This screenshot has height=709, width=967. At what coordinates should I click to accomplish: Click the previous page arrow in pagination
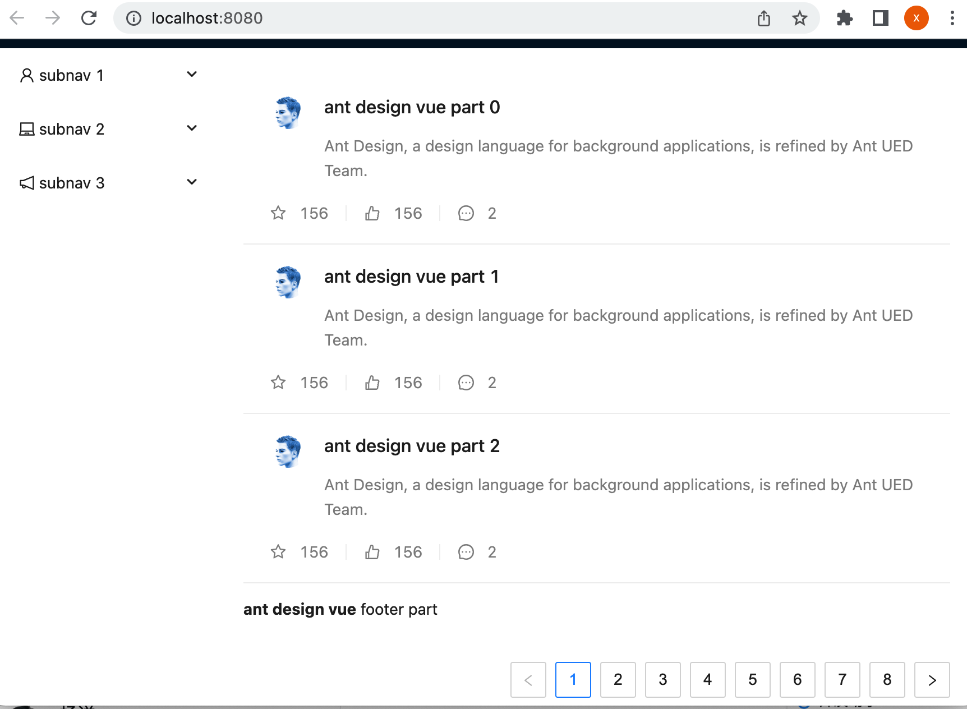pos(528,680)
